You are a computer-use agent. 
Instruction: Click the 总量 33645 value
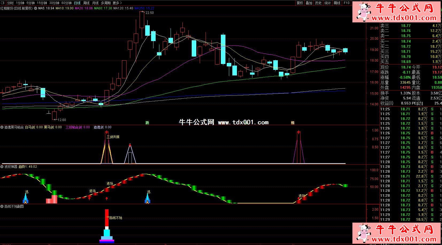point(405,82)
